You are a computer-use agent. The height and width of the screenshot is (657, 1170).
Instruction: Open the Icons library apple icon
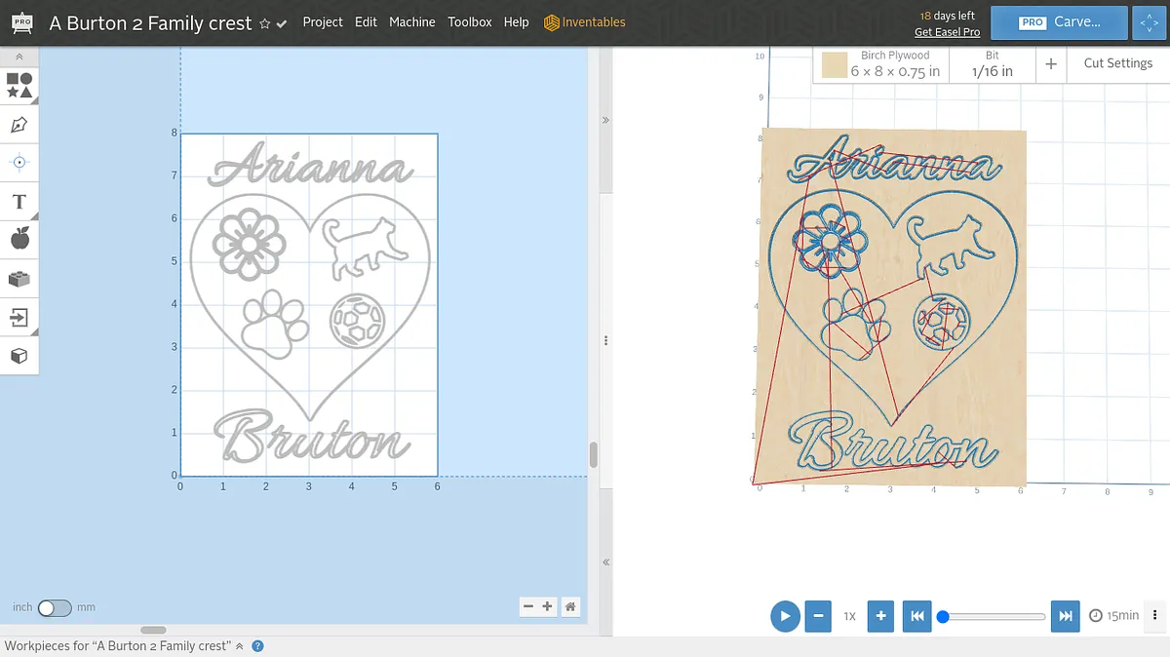coord(19,239)
